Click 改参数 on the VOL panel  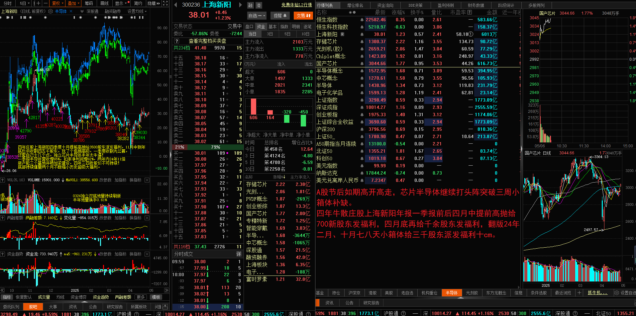pyautogui.click(x=105, y=180)
